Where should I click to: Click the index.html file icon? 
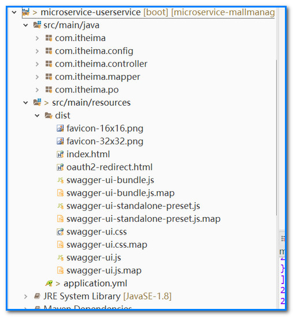60,154
